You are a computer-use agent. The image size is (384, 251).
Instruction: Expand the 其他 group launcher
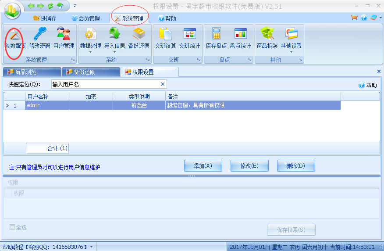pos(300,60)
